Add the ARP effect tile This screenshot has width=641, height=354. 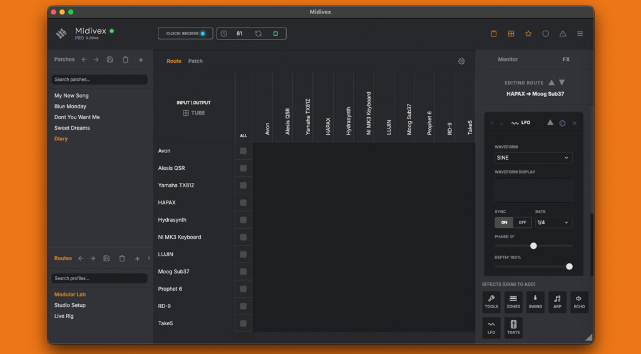(557, 302)
